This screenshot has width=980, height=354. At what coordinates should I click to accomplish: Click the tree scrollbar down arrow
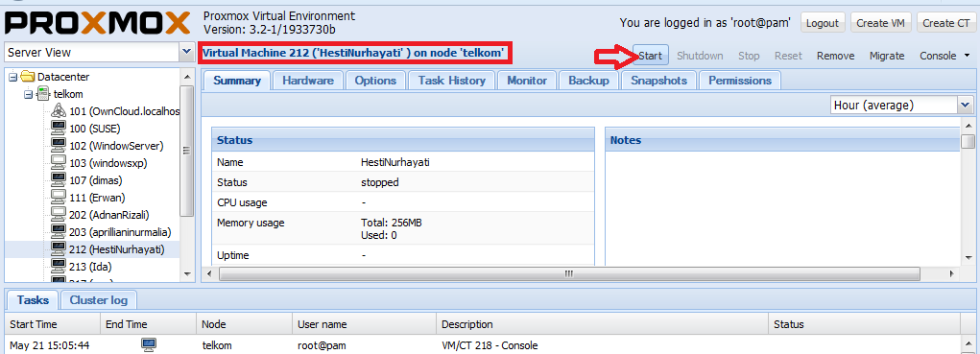[187, 273]
